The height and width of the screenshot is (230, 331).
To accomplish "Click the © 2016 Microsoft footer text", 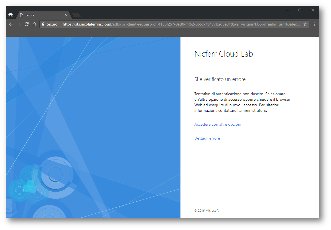I will point(207,211).
